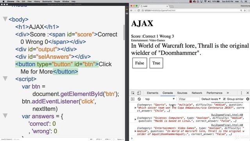Switch to the Elements tab
The width and height of the screenshot is (250, 141).
coord(152,93)
